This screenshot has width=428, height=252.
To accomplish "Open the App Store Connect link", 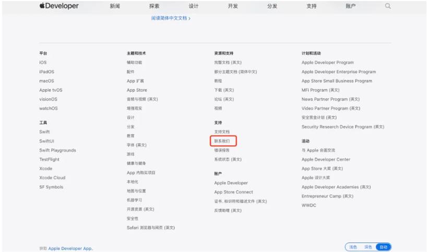I will click(233, 192).
